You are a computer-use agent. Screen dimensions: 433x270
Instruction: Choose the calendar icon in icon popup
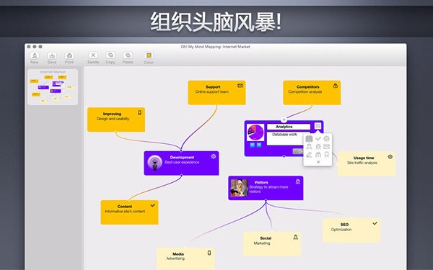click(x=310, y=138)
